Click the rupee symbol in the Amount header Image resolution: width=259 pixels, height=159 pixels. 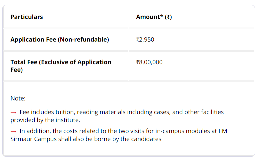[168, 17]
